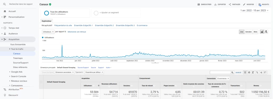
Task: Open the Dimension secondaire dropdown
Action: click(65, 72)
